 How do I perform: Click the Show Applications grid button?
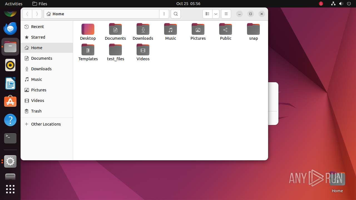pyautogui.click(x=10, y=189)
